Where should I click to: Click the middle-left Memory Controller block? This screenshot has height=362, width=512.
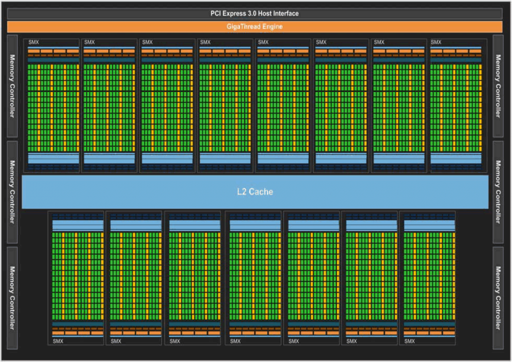coord(12,192)
